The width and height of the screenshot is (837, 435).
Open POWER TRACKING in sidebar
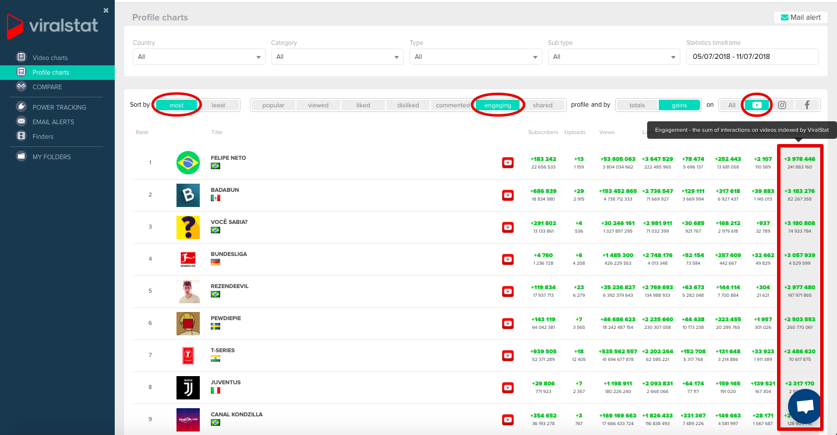coord(59,107)
